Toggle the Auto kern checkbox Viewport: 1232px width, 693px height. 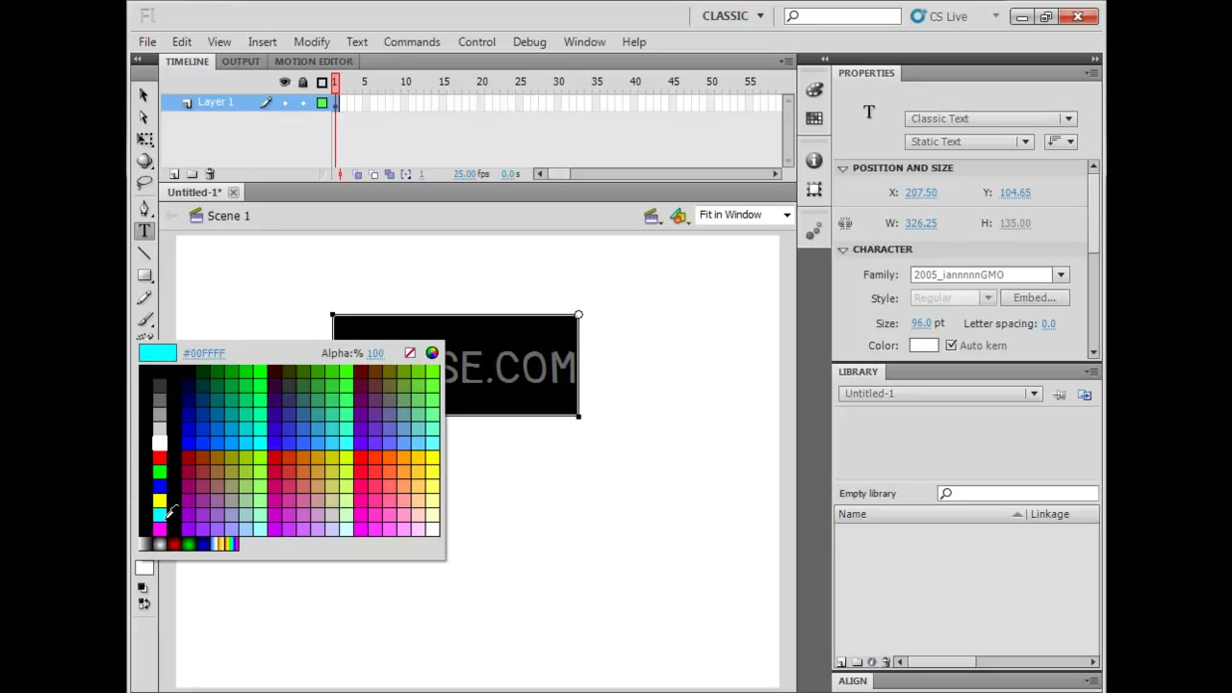tap(951, 346)
